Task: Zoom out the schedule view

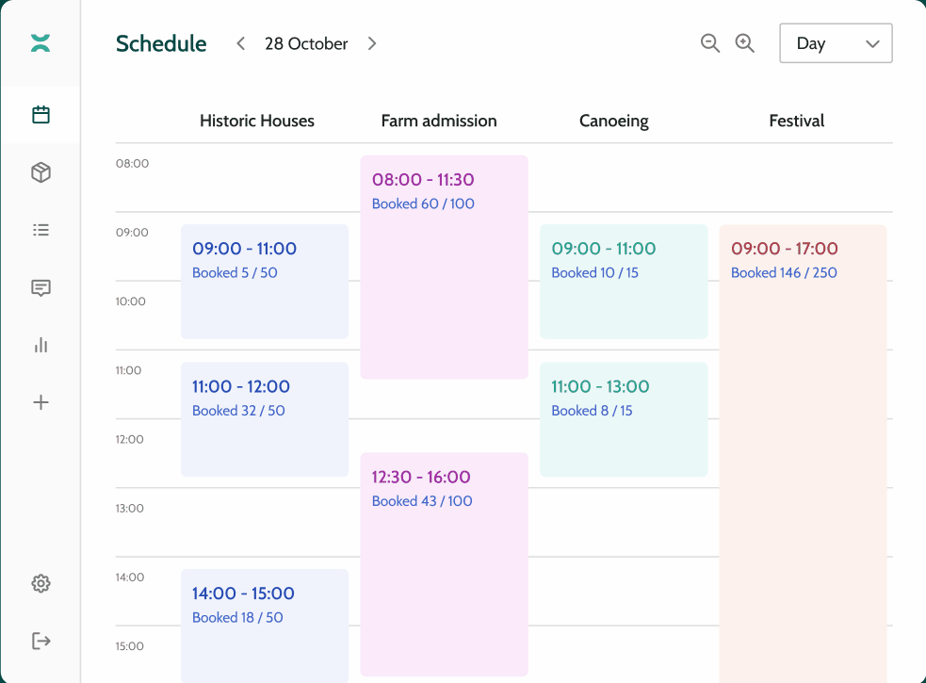Action: [710, 43]
